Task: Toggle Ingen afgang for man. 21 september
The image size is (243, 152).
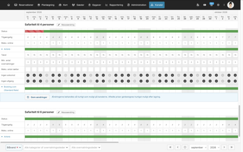Action: click(x=153, y=81)
